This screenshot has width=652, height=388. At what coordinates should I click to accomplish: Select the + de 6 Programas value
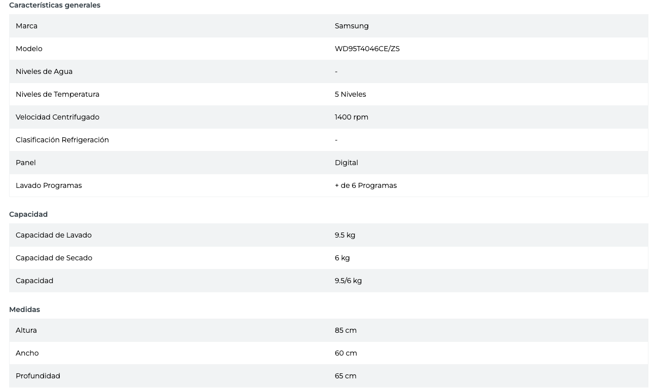[x=365, y=185]
